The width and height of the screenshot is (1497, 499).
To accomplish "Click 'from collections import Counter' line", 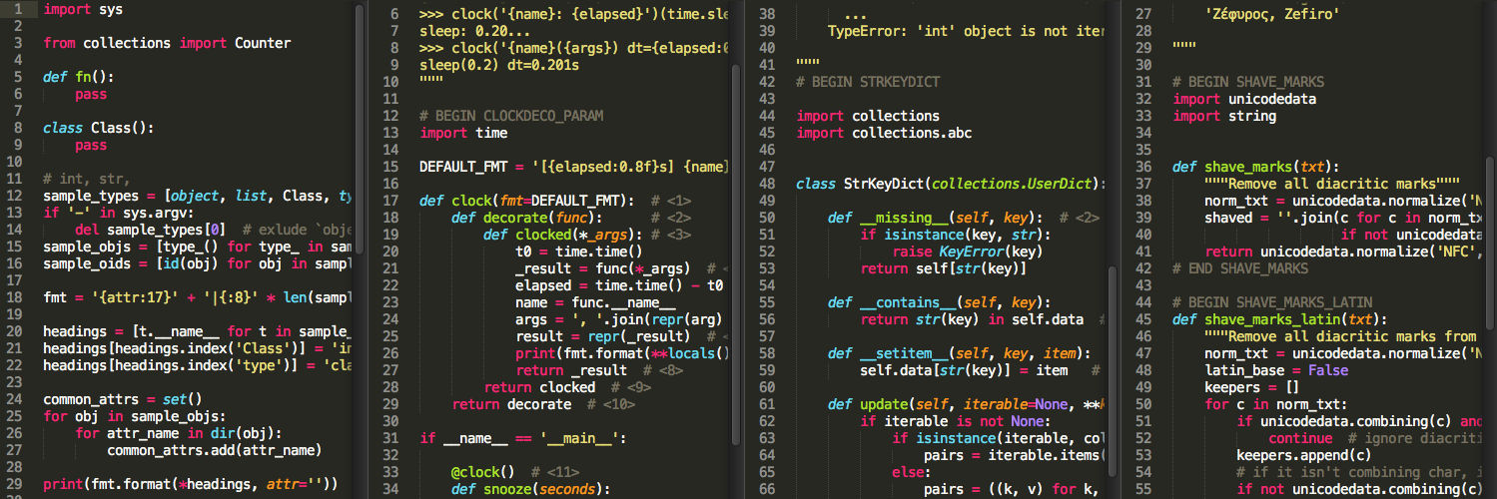I will (x=167, y=43).
